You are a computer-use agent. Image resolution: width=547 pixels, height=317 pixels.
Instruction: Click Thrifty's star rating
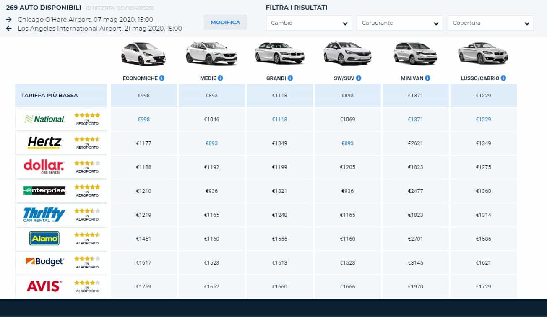click(87, 211)
